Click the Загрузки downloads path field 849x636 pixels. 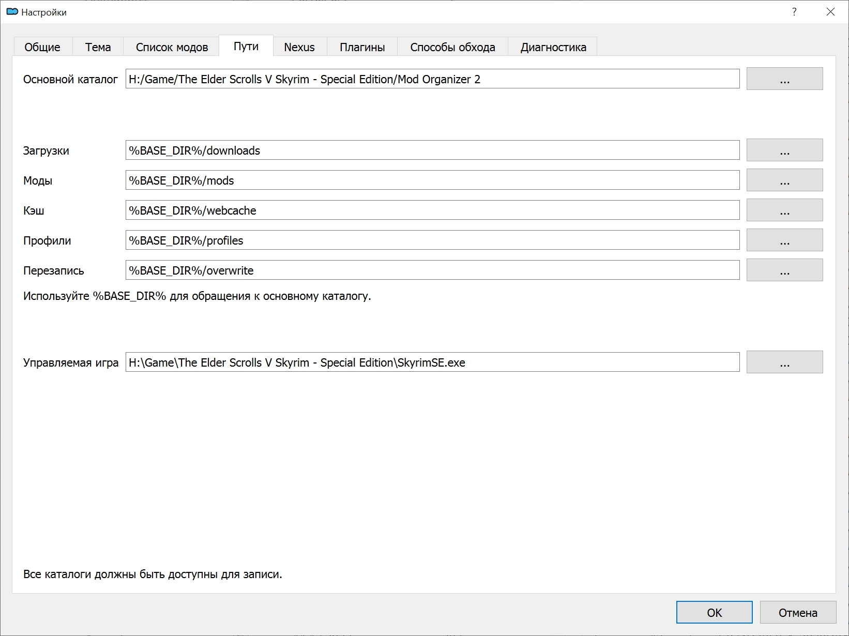click(432, 150)
